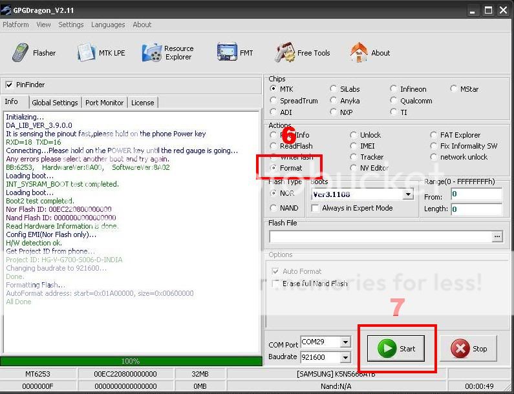Select the SpreadTrum chip option
514x394 pixels.
coord(273,101)
